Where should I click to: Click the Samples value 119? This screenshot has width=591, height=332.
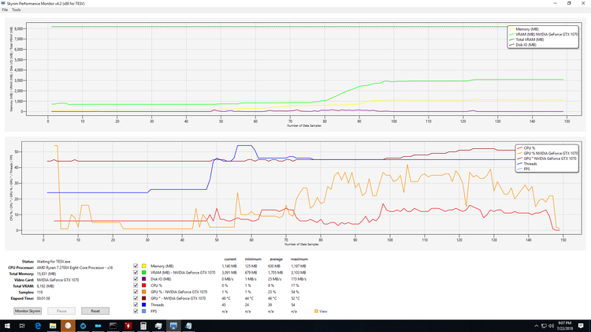click(x=39, y=293)
